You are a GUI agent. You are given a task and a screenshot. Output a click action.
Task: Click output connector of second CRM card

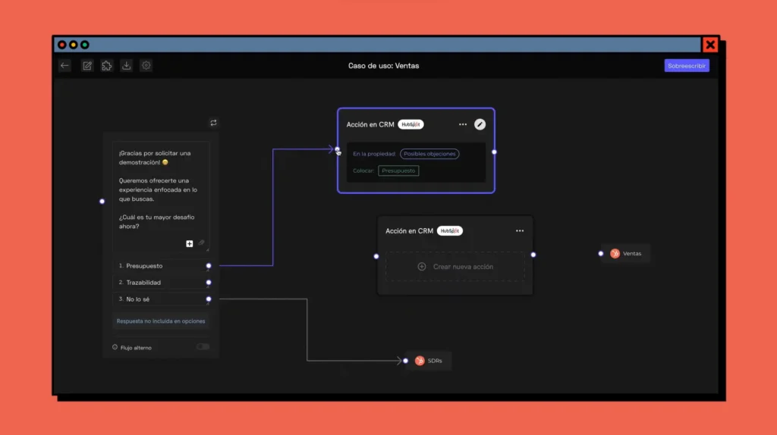click(x=533, y=255)
